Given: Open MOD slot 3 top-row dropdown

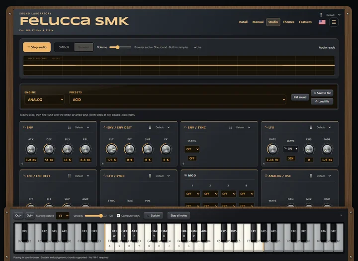Looking at the screenshot, I should point(228,194).
